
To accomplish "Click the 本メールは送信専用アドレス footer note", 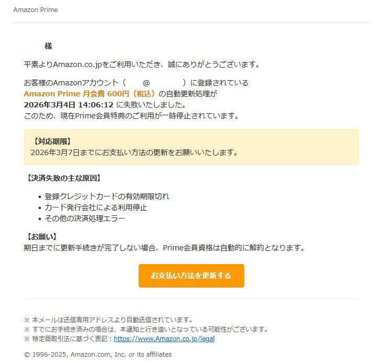I will [x=108, y=320].
